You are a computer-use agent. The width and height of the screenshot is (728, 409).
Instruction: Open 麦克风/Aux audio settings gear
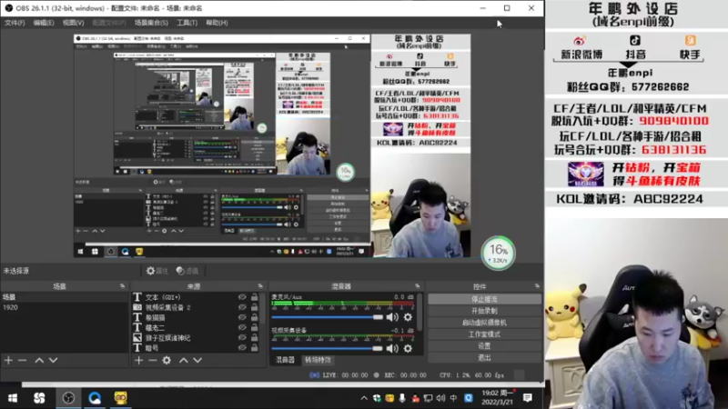(x=408, y=317)
